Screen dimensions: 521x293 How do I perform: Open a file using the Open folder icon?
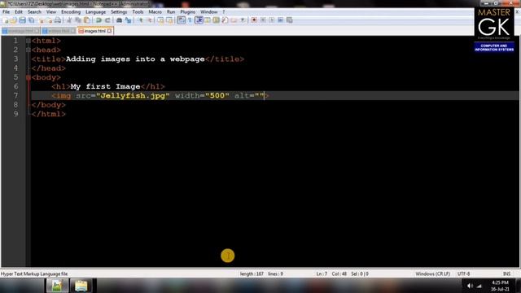pos(14,20)
